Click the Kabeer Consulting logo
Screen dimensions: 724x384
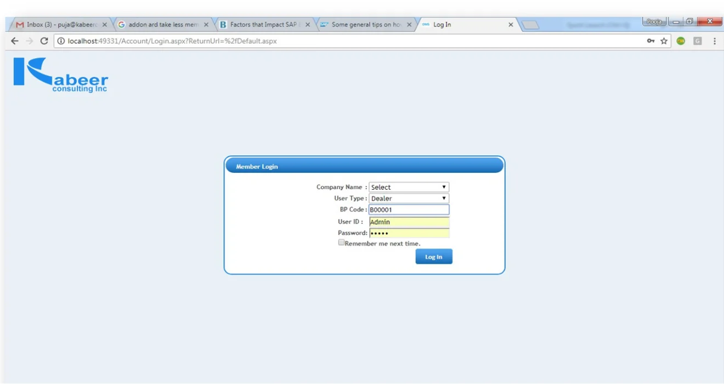tap(59, 75)
